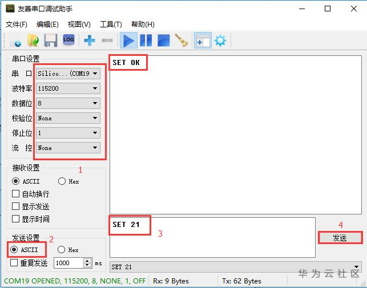Click the Tx: 62 Bytes counter
This screenshot has width=367, height=288.
[x=241, y=281]
